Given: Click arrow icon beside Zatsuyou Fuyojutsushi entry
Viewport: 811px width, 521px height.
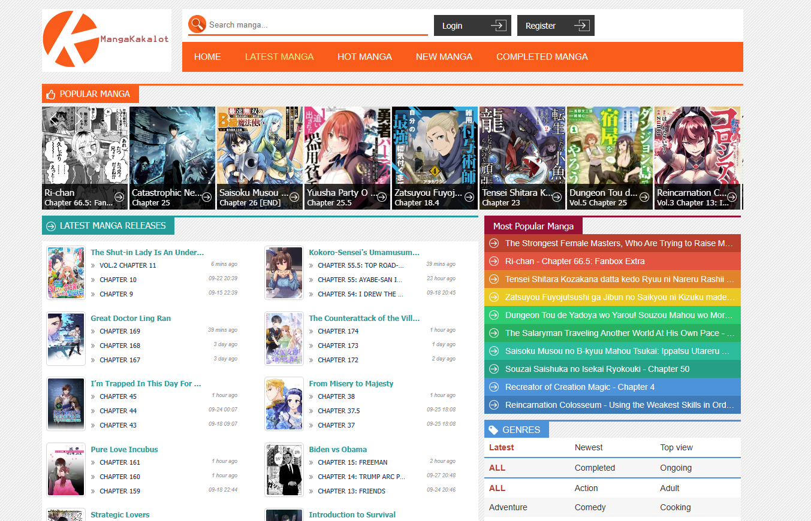Looking at the screenshot, I should [494, 297].
